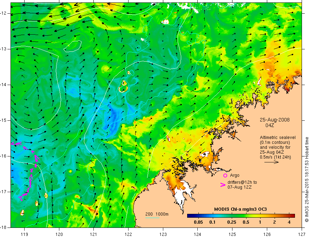Image resolution: width=309 pixels, height=238 pixels.
Task: Click the magenta Argo circle legend symbol
Action: coord(225,175)
